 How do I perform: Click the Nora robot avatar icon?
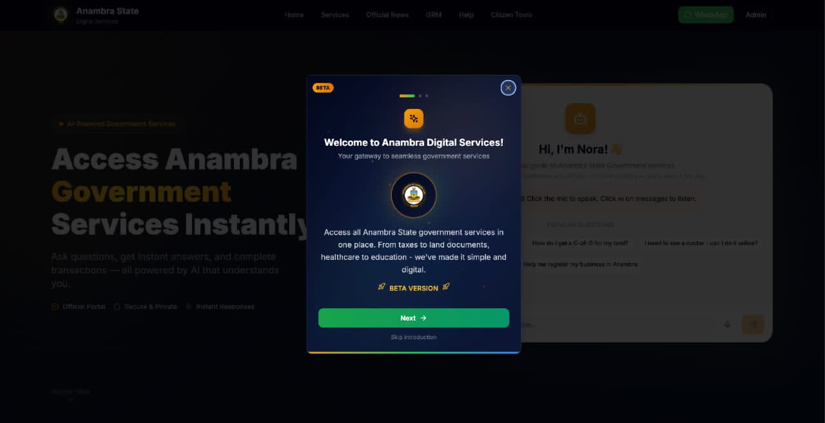pyautogui.click(x=580, y=119)
